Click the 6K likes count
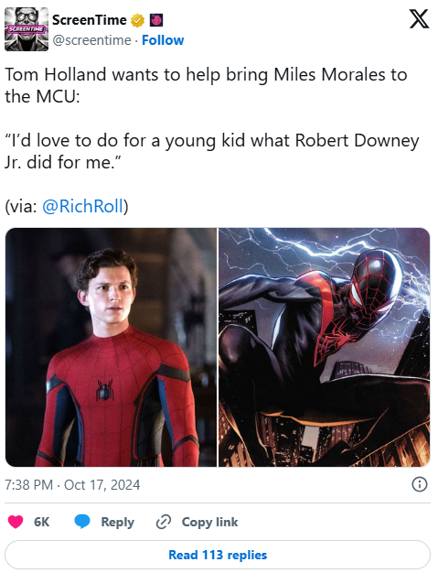The height and width of the screenshot is (573, 438). point(42,522)
